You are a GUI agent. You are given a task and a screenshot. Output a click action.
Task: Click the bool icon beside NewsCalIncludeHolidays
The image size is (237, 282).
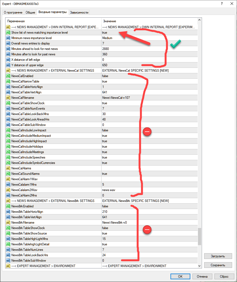point(8,147)
